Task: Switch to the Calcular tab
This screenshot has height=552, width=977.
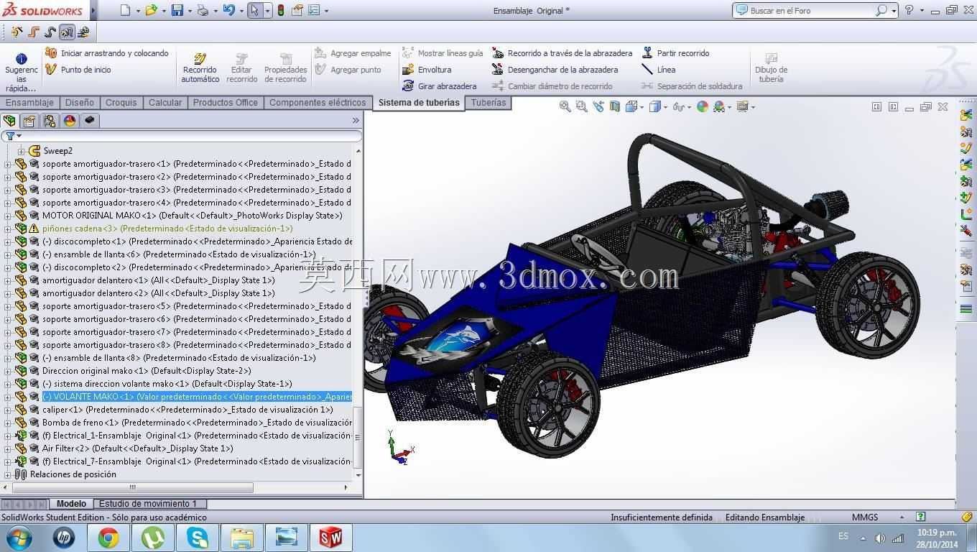Action: pos(165,103)
